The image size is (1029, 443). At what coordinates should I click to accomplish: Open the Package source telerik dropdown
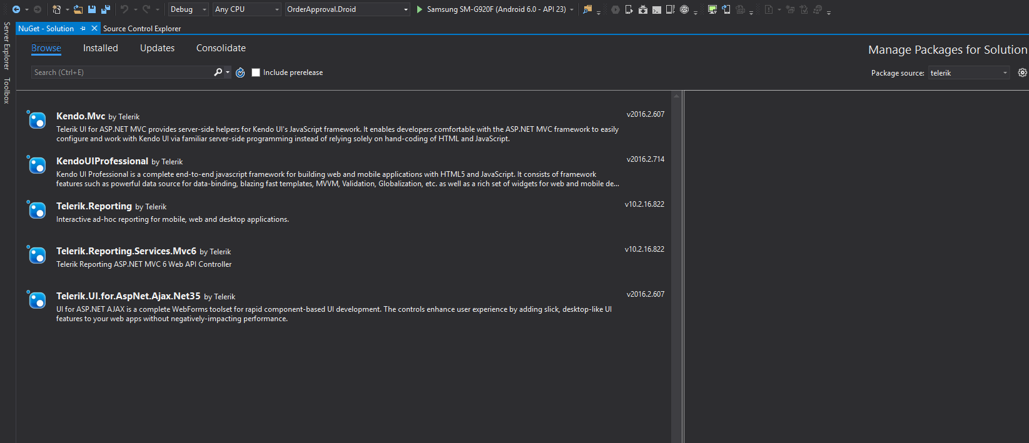969,73
